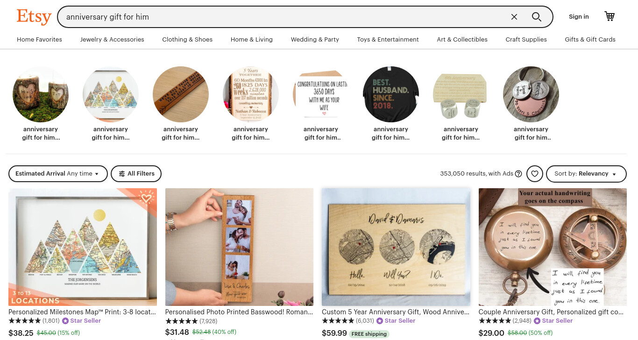Open the carved wood stumps circular thumbnail
Screen dimensions: 638x340
tap(41, 94)
